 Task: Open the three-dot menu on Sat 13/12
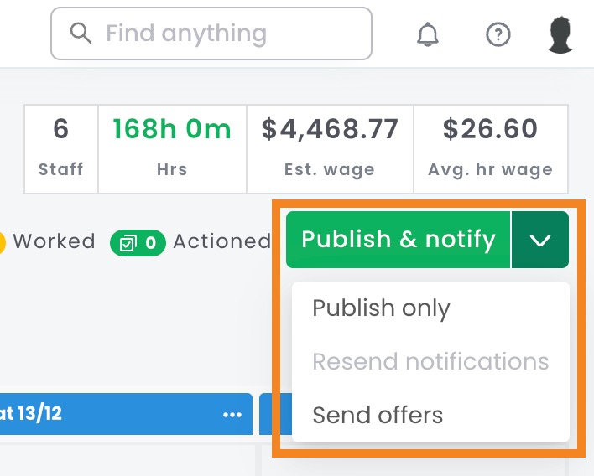click(232, 414)
